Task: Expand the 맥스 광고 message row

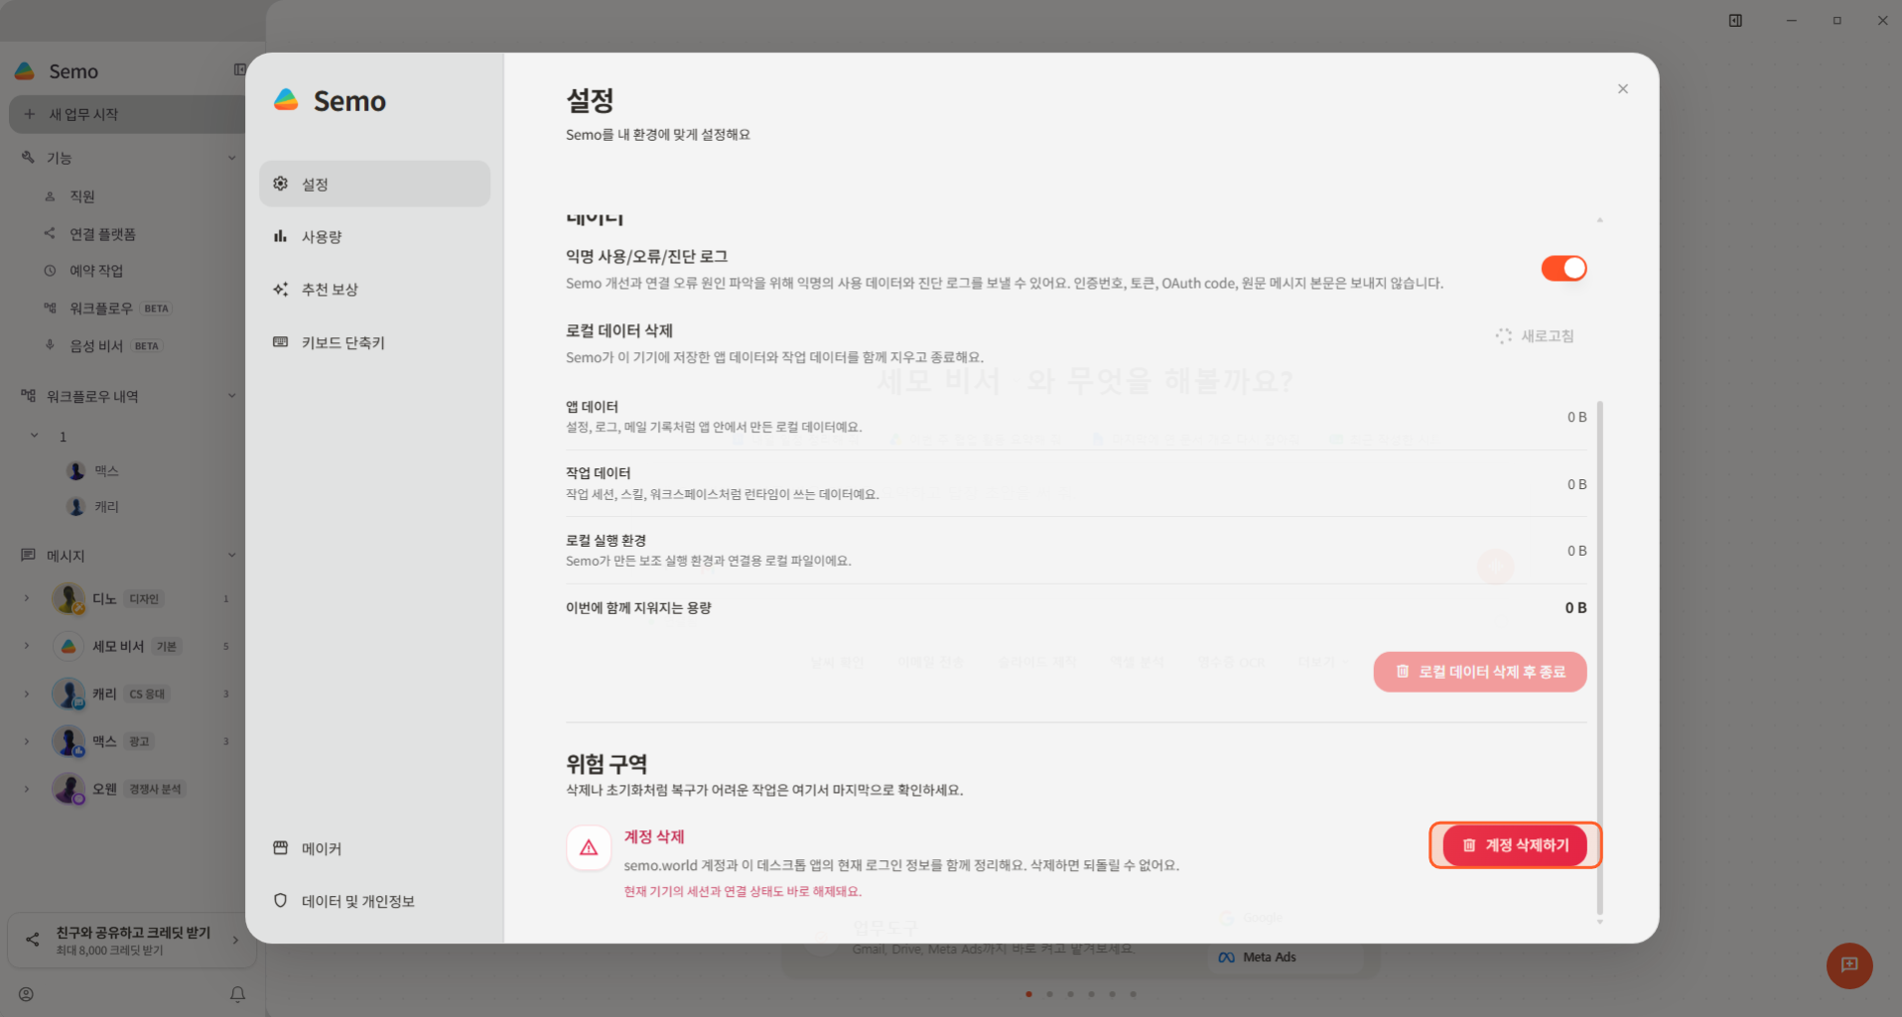Action: (27, 741)
